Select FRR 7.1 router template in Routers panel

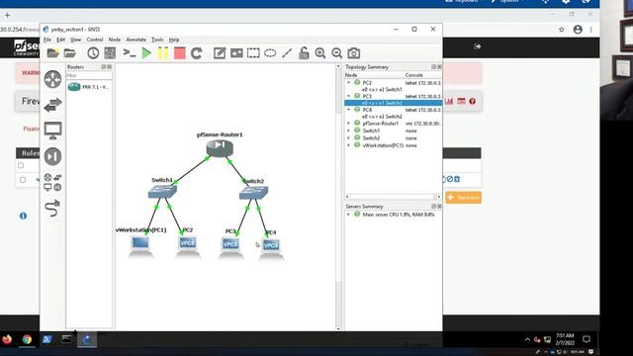click(89, 87)
